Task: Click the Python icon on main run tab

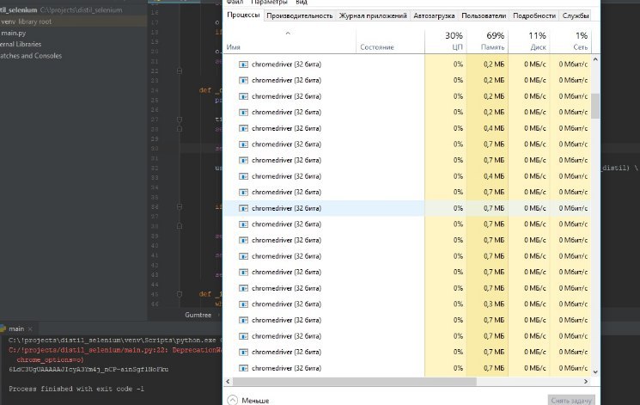Action: (3, 328)
